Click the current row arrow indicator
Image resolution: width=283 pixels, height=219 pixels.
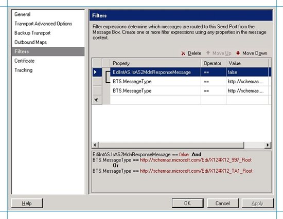(x=97, y=72)
